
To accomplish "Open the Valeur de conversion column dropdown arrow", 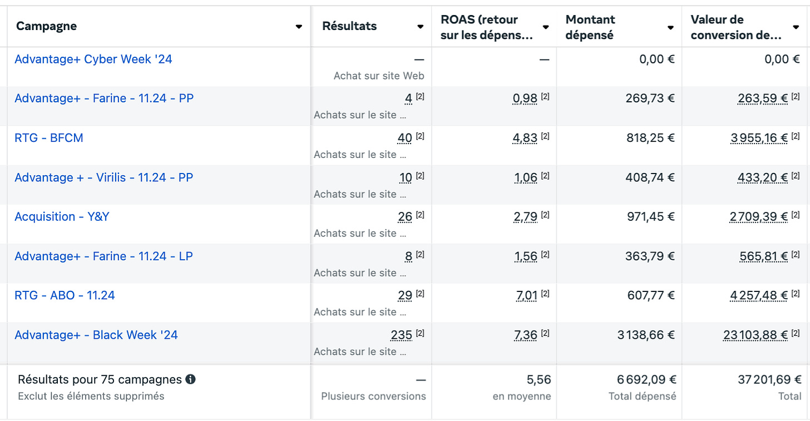I will click(x=796, y=27).
